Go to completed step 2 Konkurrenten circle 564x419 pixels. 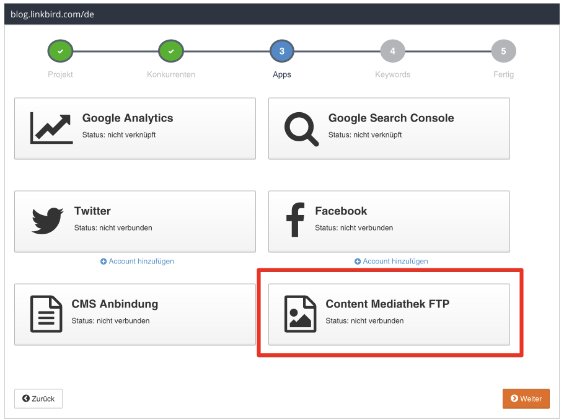click(171, 51)
